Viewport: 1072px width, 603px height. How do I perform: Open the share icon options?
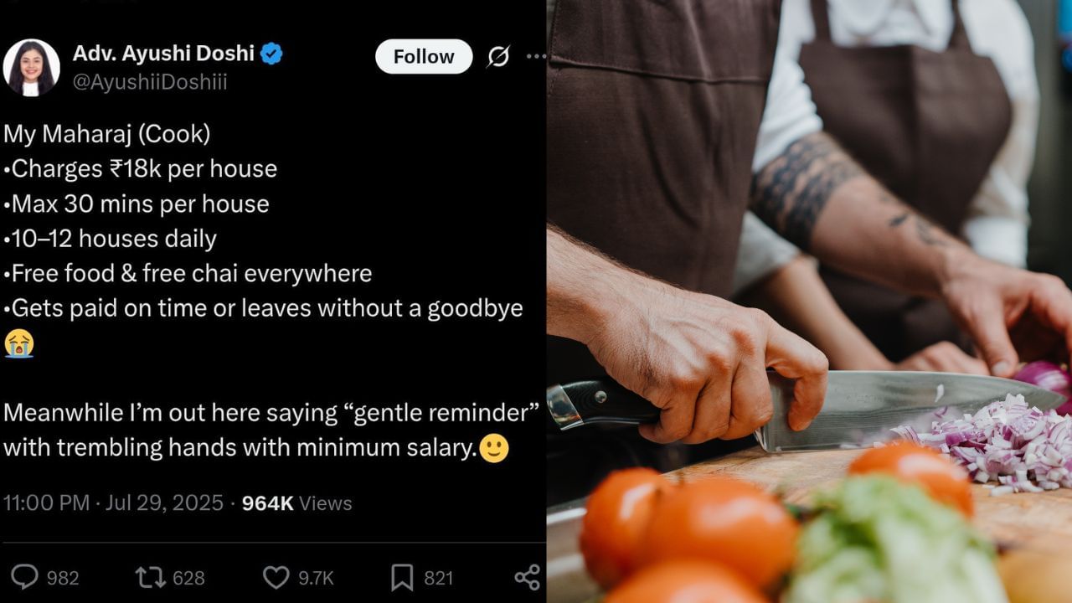click(527, 577)
